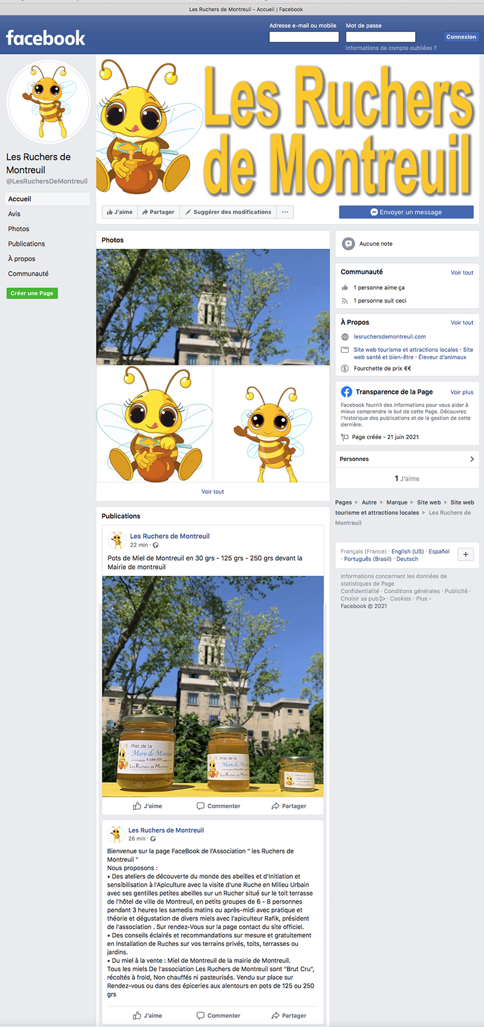Select À propos in the sidebar
Image resolution: width=484 pixels, height=1027 pixels.
click(22, 259)
